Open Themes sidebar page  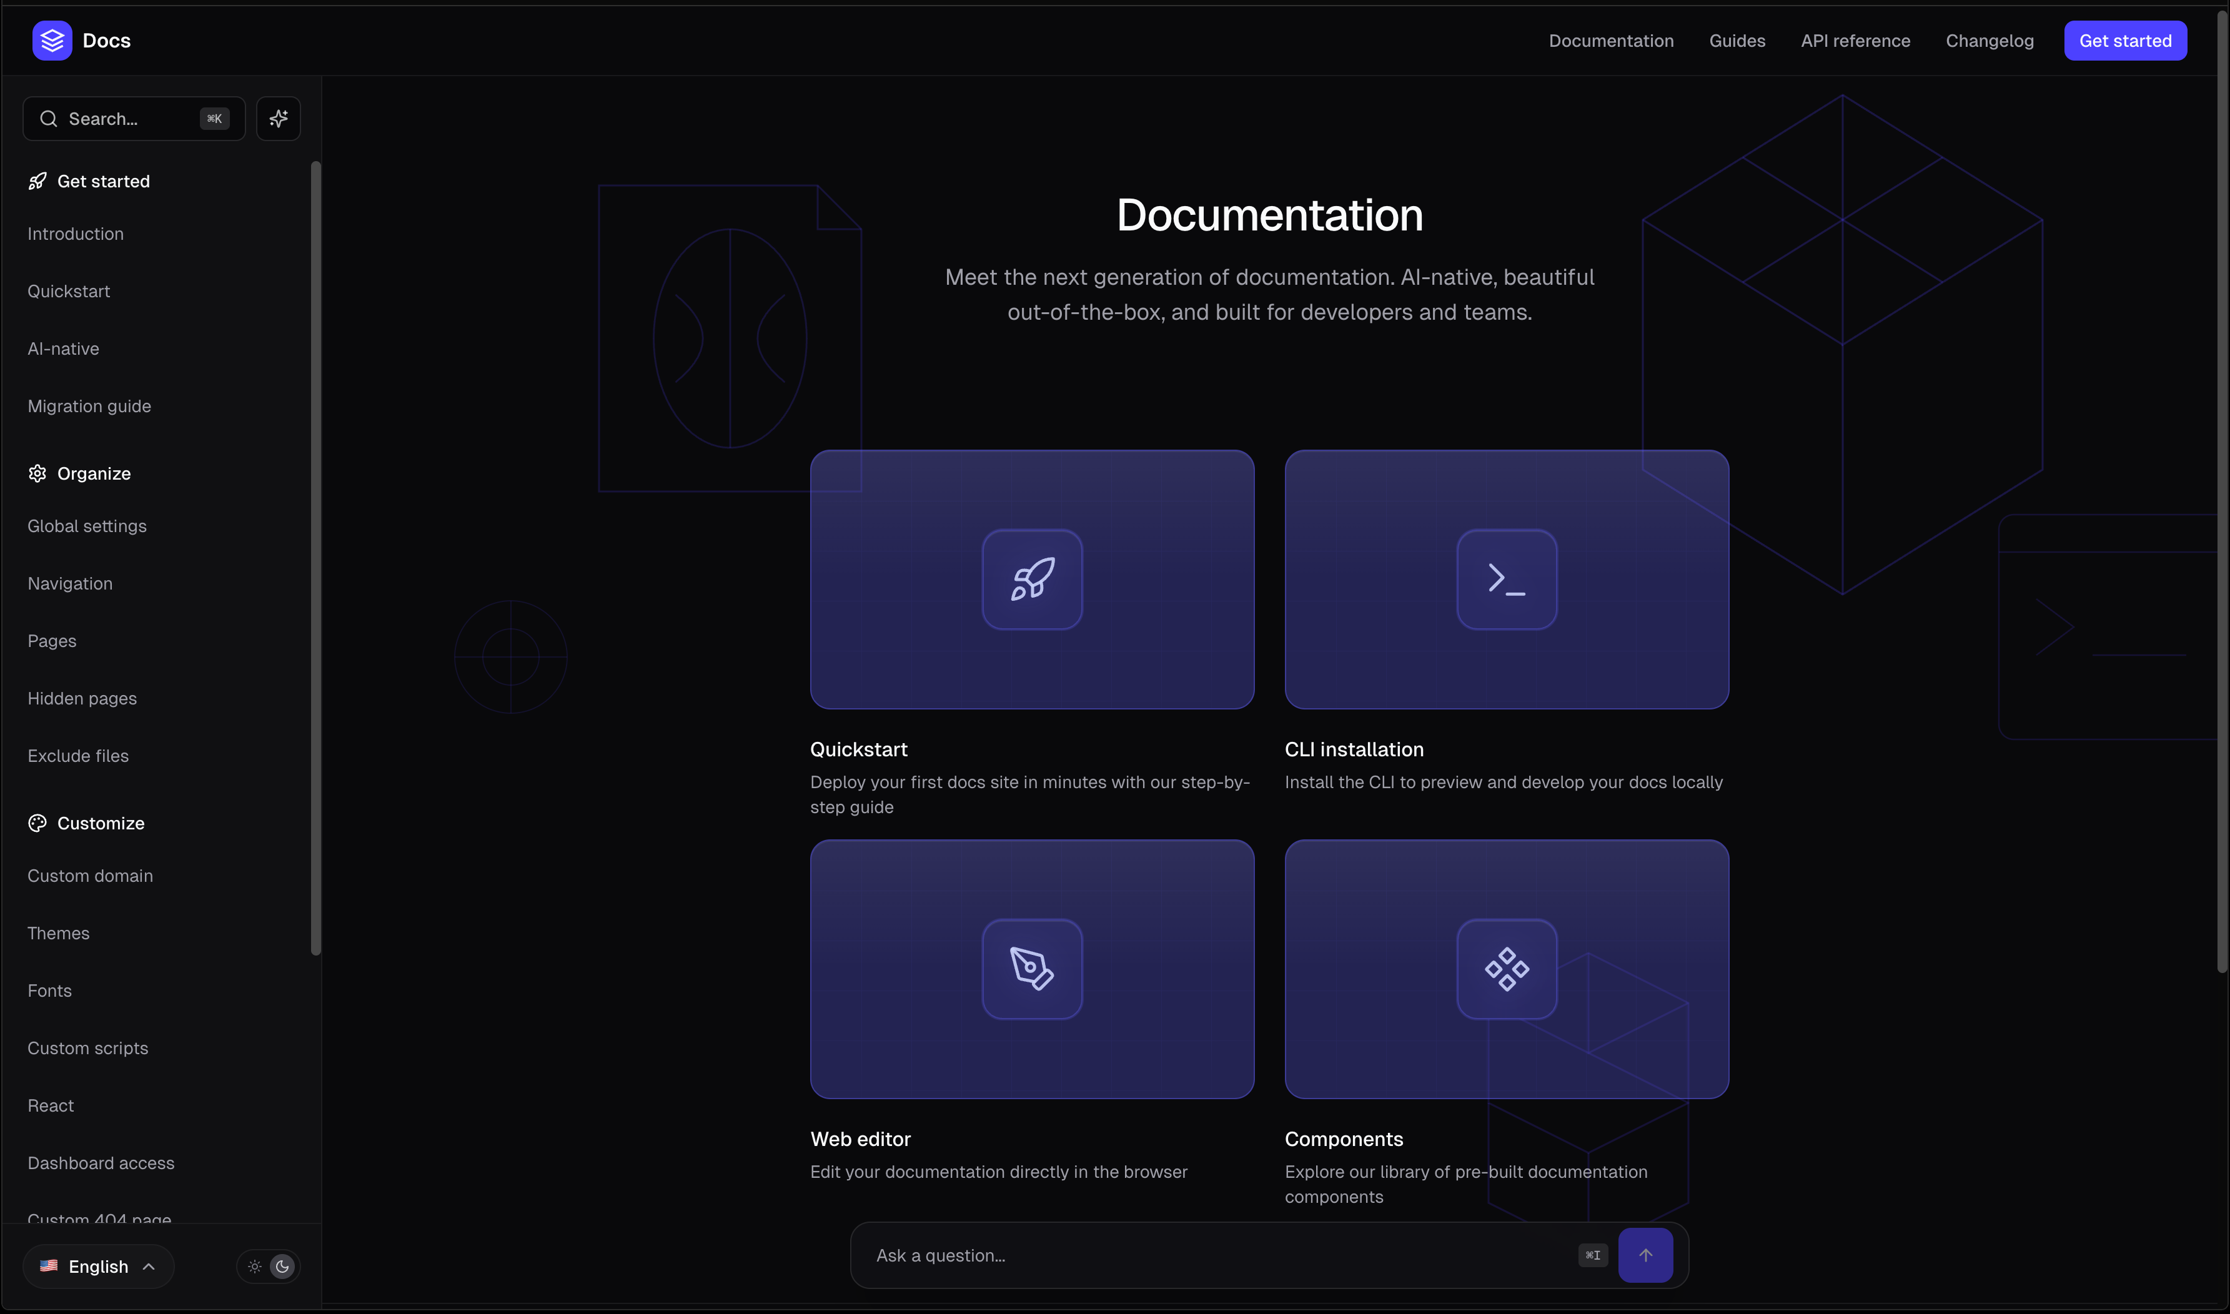point(59,933)
